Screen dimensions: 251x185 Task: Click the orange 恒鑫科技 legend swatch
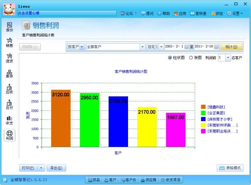point(203,107)
